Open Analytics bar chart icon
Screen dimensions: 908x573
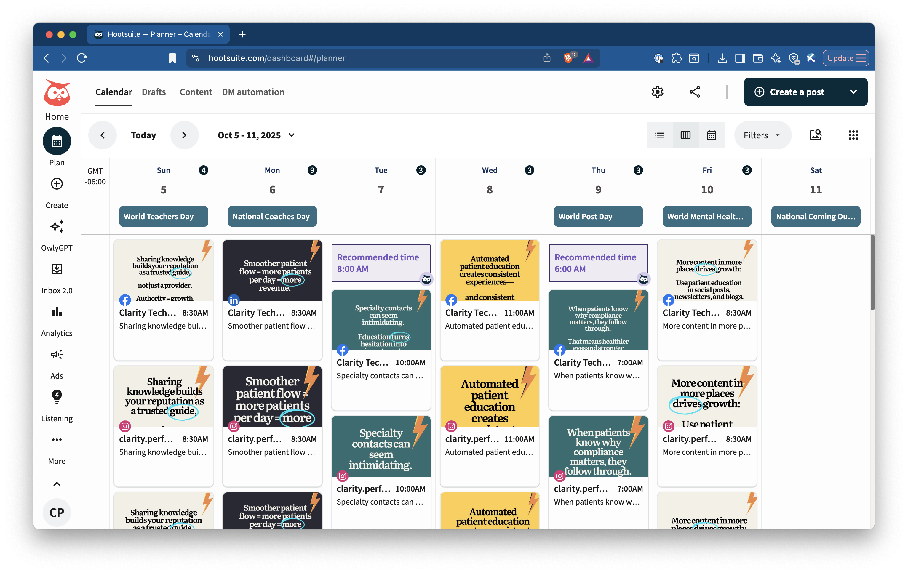pos(57,312)
